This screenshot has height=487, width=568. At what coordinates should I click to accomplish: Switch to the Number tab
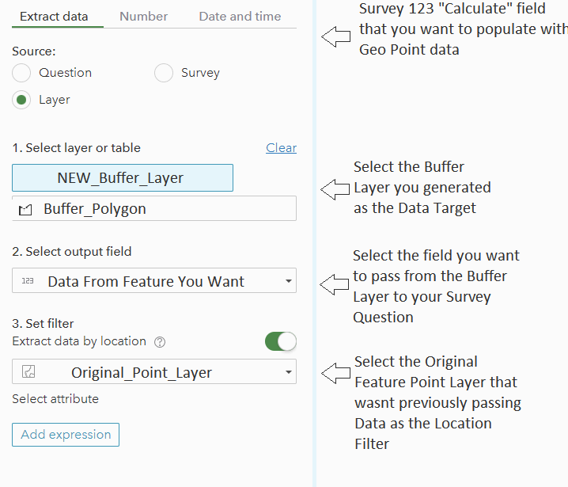click(x=143, y=17)
